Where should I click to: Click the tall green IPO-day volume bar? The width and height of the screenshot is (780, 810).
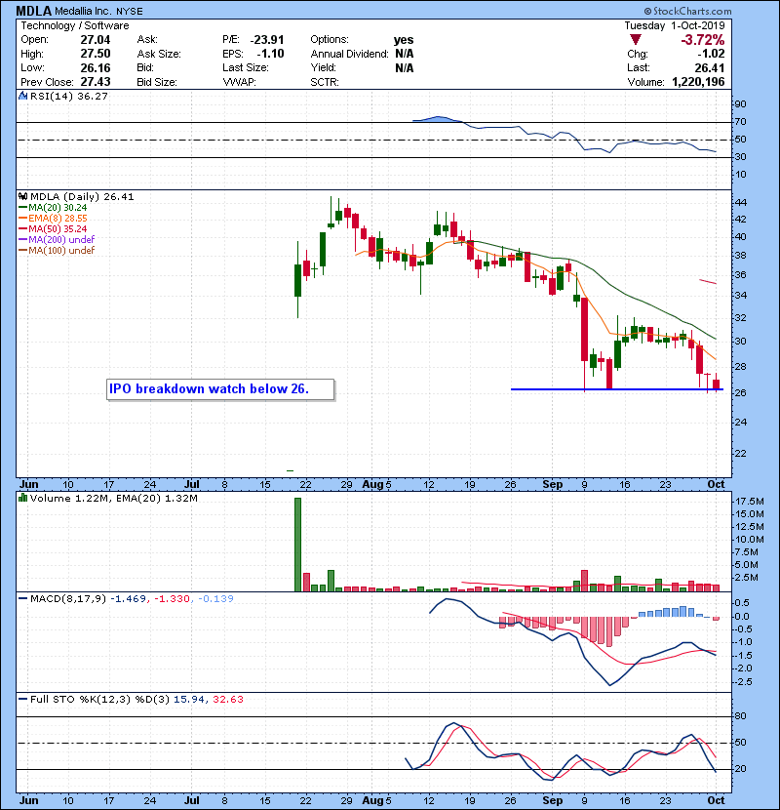point(297,545)
